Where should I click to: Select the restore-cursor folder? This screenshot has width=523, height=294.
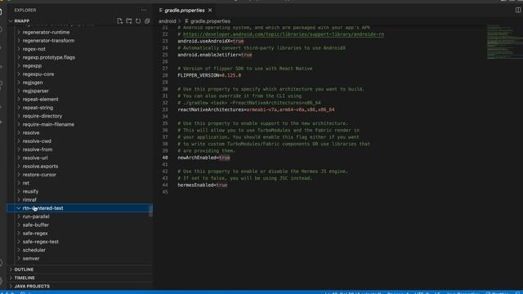tap(39, 175)
